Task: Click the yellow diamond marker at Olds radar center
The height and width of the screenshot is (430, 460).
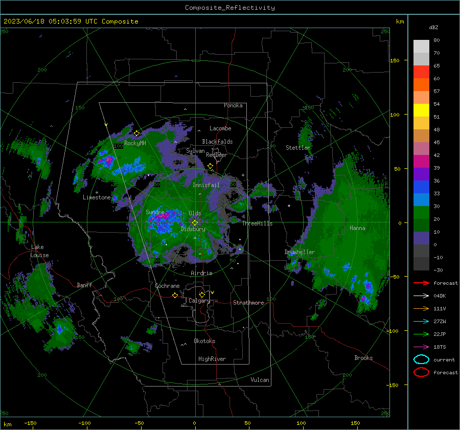Action: click(x=195, y=223)
